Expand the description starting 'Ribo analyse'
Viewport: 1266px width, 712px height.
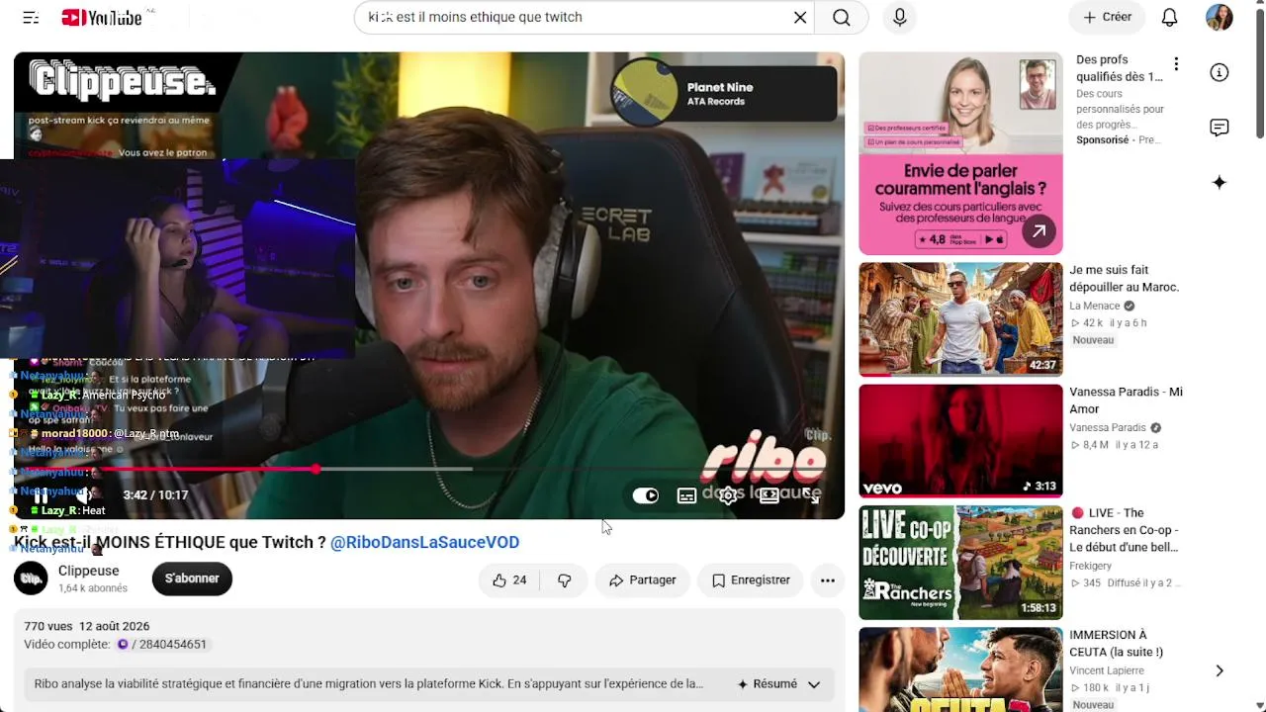[369, 684]
